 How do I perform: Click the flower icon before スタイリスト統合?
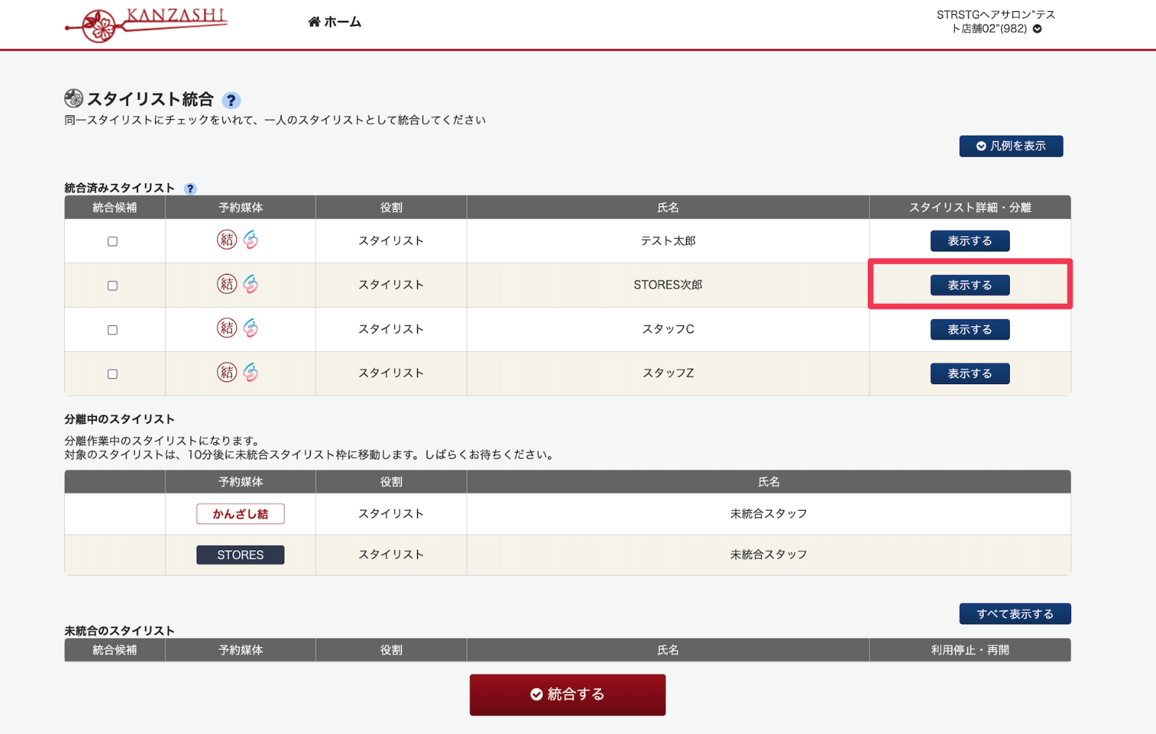[x=74, y=98]
